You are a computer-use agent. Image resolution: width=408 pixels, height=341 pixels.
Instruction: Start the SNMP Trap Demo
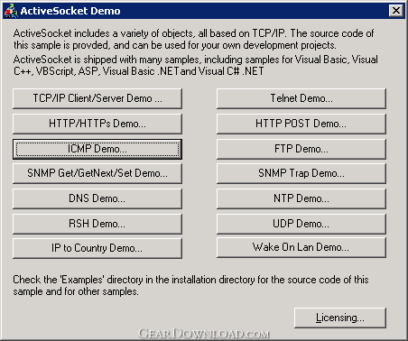click(x=301, y=173)
